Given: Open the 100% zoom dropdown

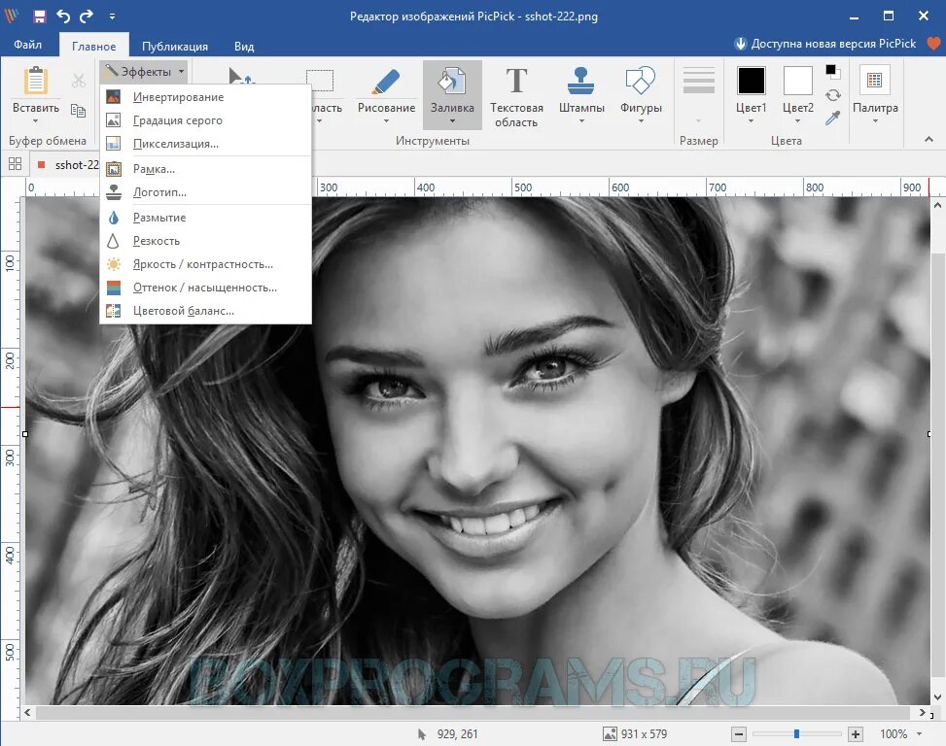Looking at the screenshot, I should [x=920, y=734].
